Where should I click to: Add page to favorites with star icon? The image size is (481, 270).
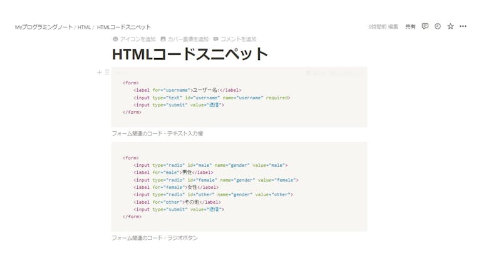point(450,26)
